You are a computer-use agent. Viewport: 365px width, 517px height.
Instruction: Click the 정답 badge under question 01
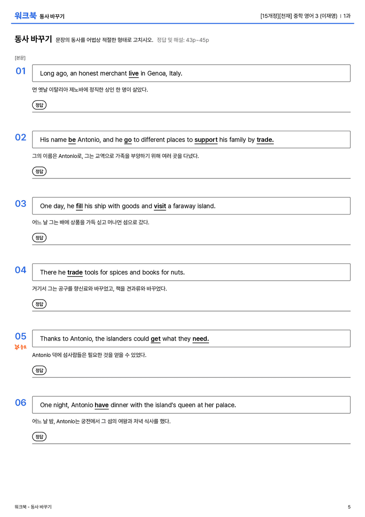tap(39, 105)
